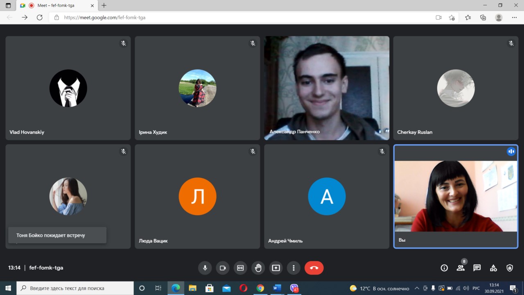The height and width of the screenshot is (295, 524).
Task: Select the Meet fef-fomk-tga browser tab
Action: coord(56,6)
